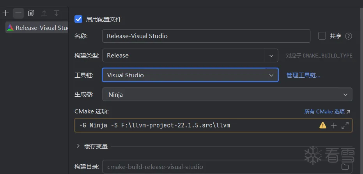Open the 管理工具链 link
This screenshot has height=174, width=363.
coord(303,75)
